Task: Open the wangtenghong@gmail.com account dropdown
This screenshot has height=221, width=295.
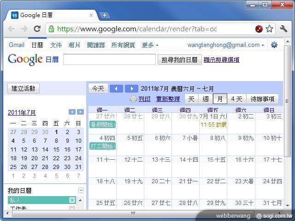Action: pos(226,45)
